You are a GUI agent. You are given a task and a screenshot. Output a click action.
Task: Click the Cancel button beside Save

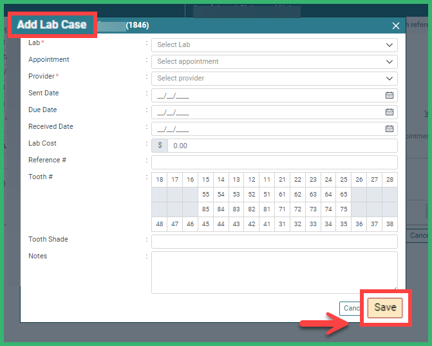click(350, 308)
